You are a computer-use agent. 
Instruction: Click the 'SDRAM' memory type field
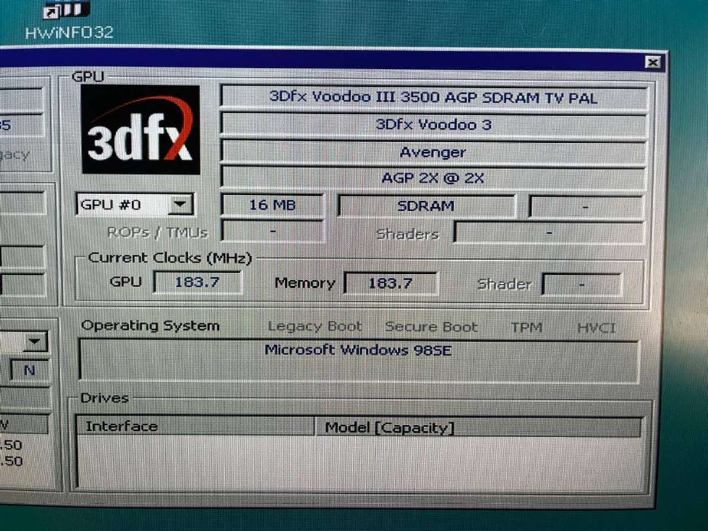click(x=426, y=206)
